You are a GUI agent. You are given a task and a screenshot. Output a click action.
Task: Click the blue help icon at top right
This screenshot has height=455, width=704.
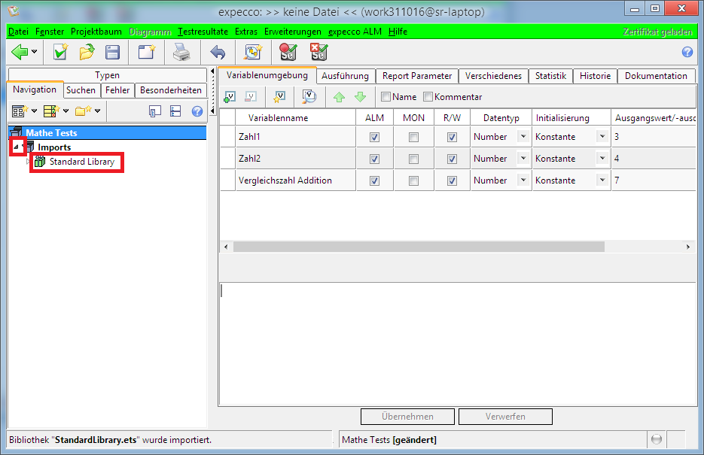(x=687, y=52)
